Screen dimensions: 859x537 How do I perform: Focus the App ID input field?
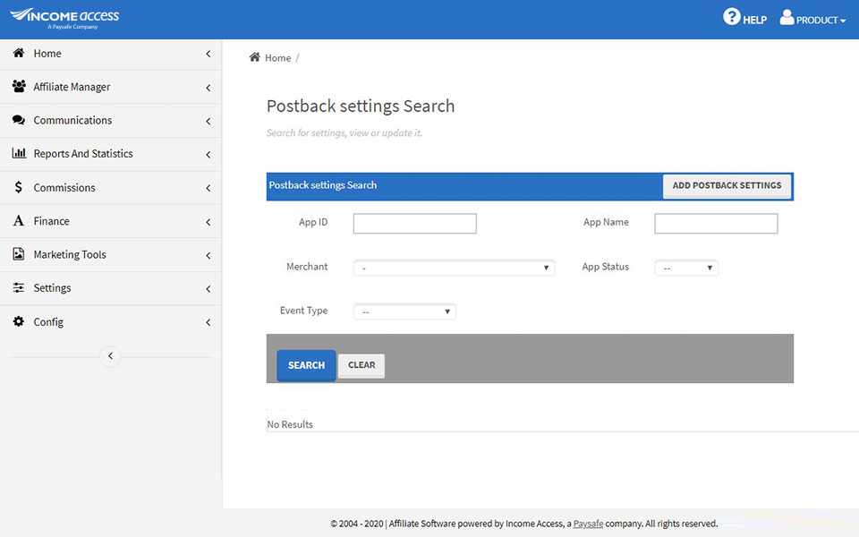point(414,224)
